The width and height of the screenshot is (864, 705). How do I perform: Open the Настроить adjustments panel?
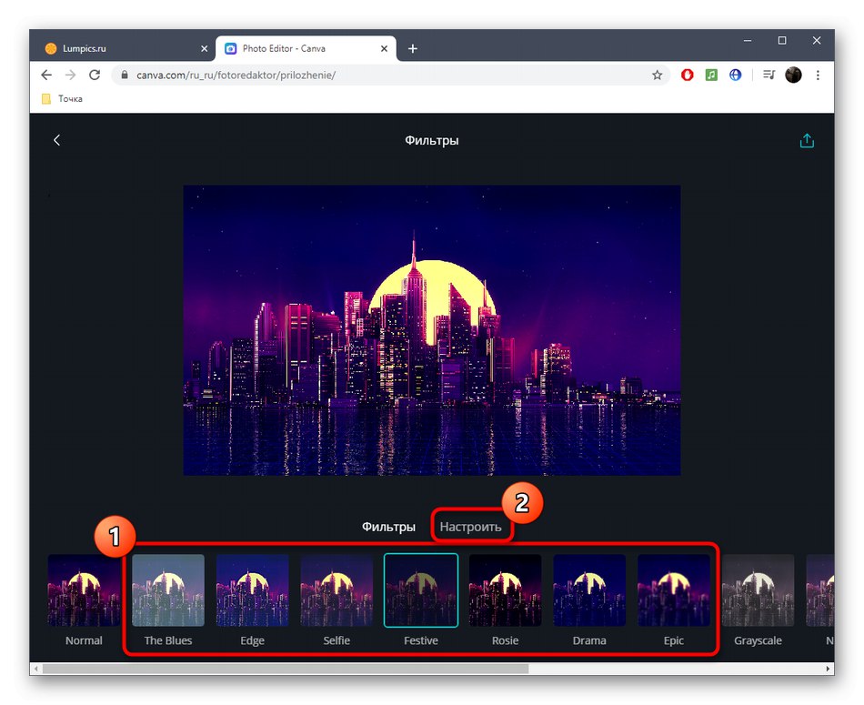click(471, 526)
